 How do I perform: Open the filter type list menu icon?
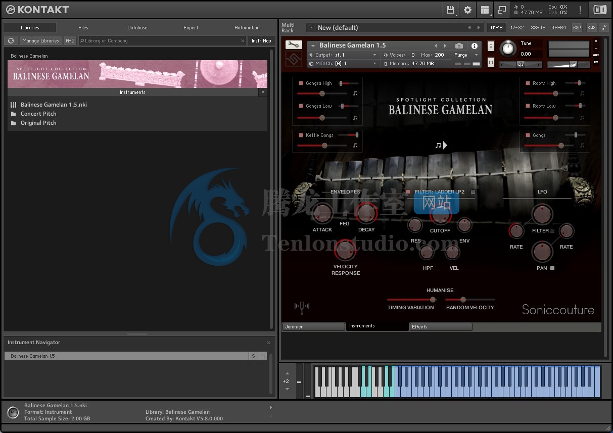click(473, 192)
